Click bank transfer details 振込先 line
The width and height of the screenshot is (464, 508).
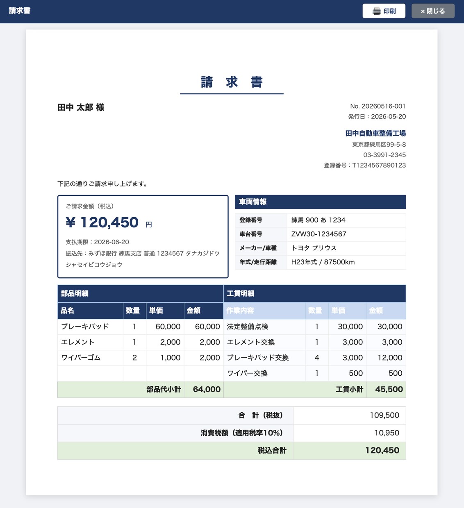point(143,259)
